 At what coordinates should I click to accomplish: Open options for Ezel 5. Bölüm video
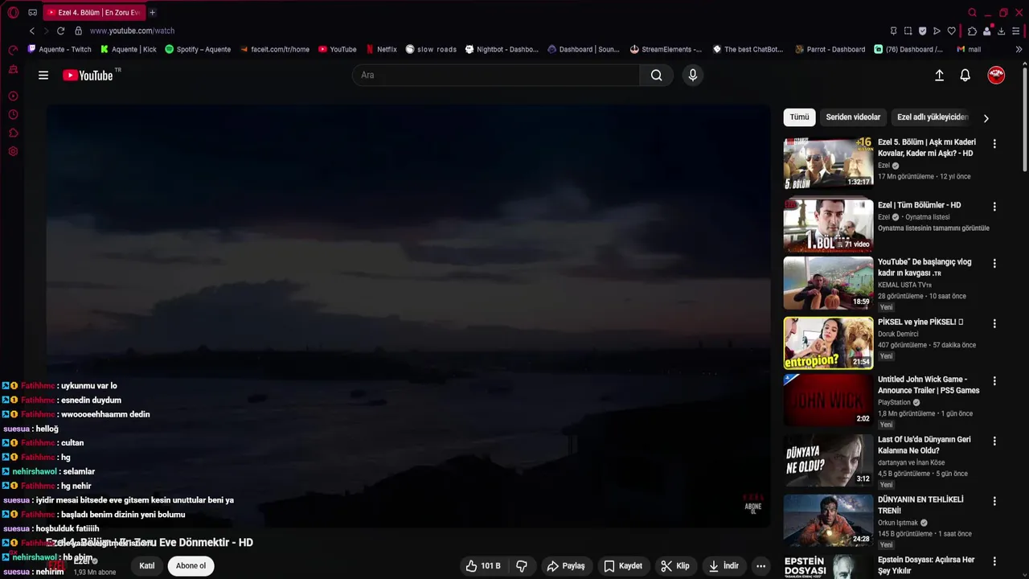coord(994,144)
